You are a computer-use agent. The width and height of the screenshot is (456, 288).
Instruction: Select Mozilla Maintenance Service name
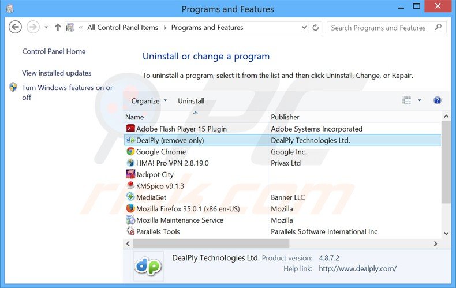click(x=180, y=220)
